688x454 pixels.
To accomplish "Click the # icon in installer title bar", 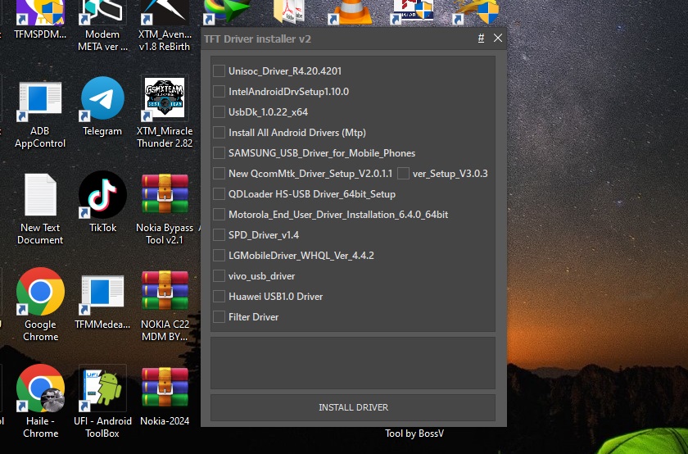I will pyautogui.click(x=481, y=39).
